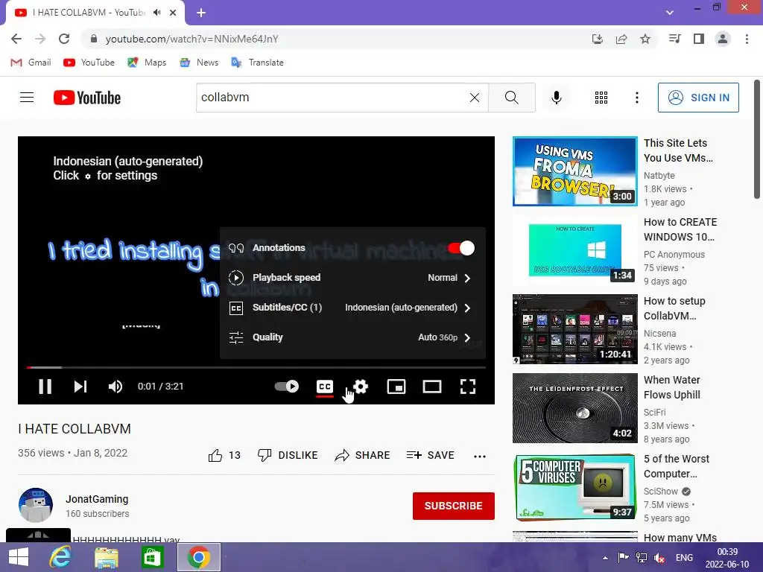This screenshot has width=763, height=572.
Task: Seek using the video progress bar
Action: (256, 367)
